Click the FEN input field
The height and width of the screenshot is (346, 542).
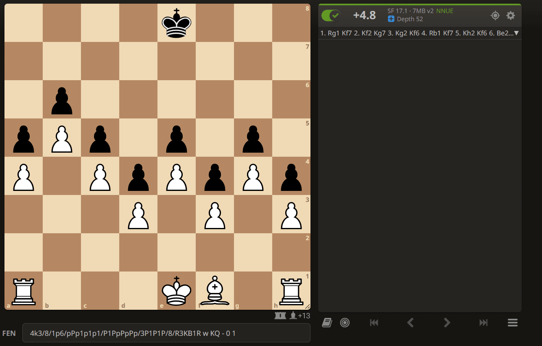coord(166,333)
